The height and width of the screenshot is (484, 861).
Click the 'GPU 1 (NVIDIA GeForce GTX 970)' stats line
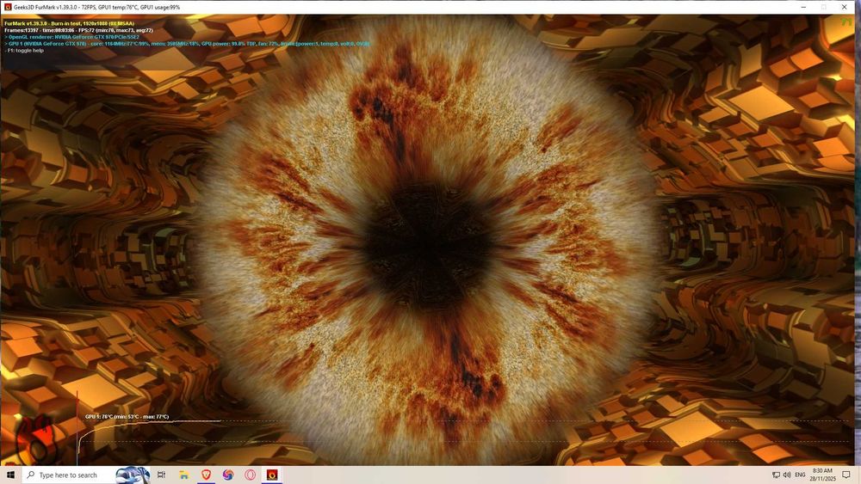[x=187, y=43]
